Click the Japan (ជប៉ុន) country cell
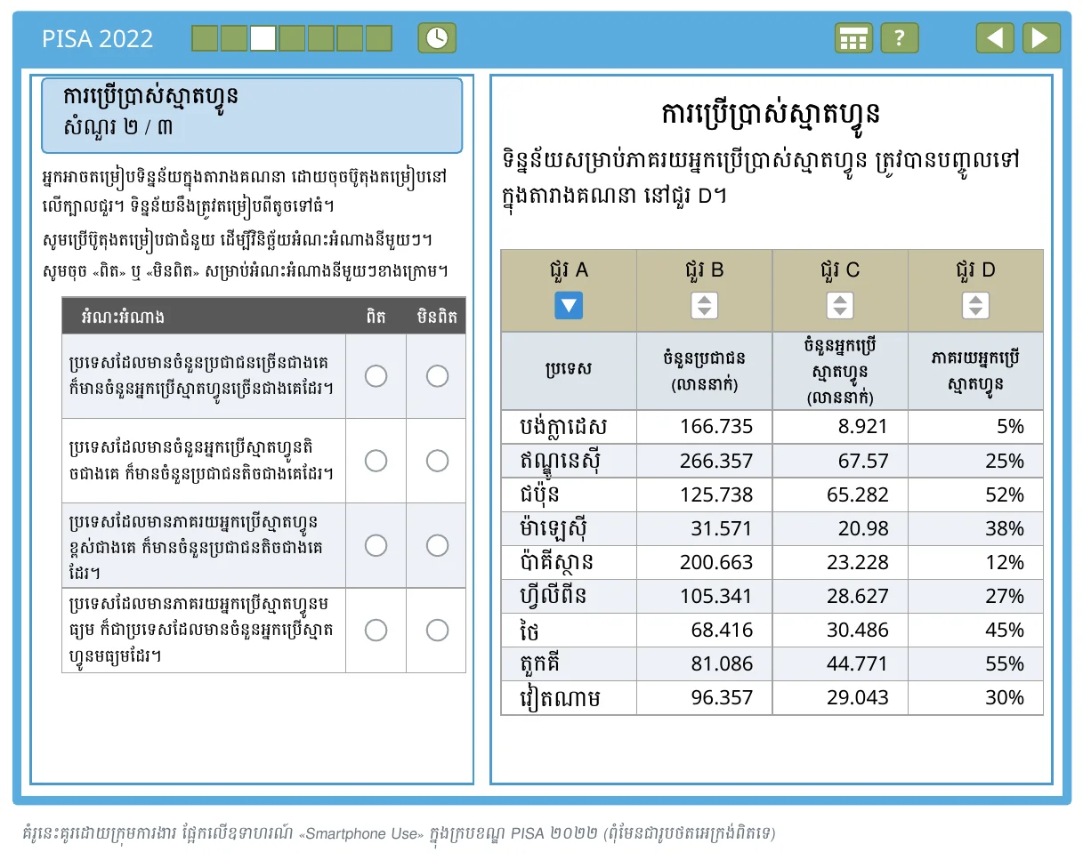1083x860 pixels. point(569,494)
